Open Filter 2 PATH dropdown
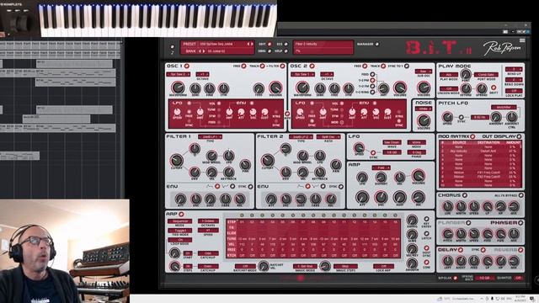539x303 pixels. (328, 136)
